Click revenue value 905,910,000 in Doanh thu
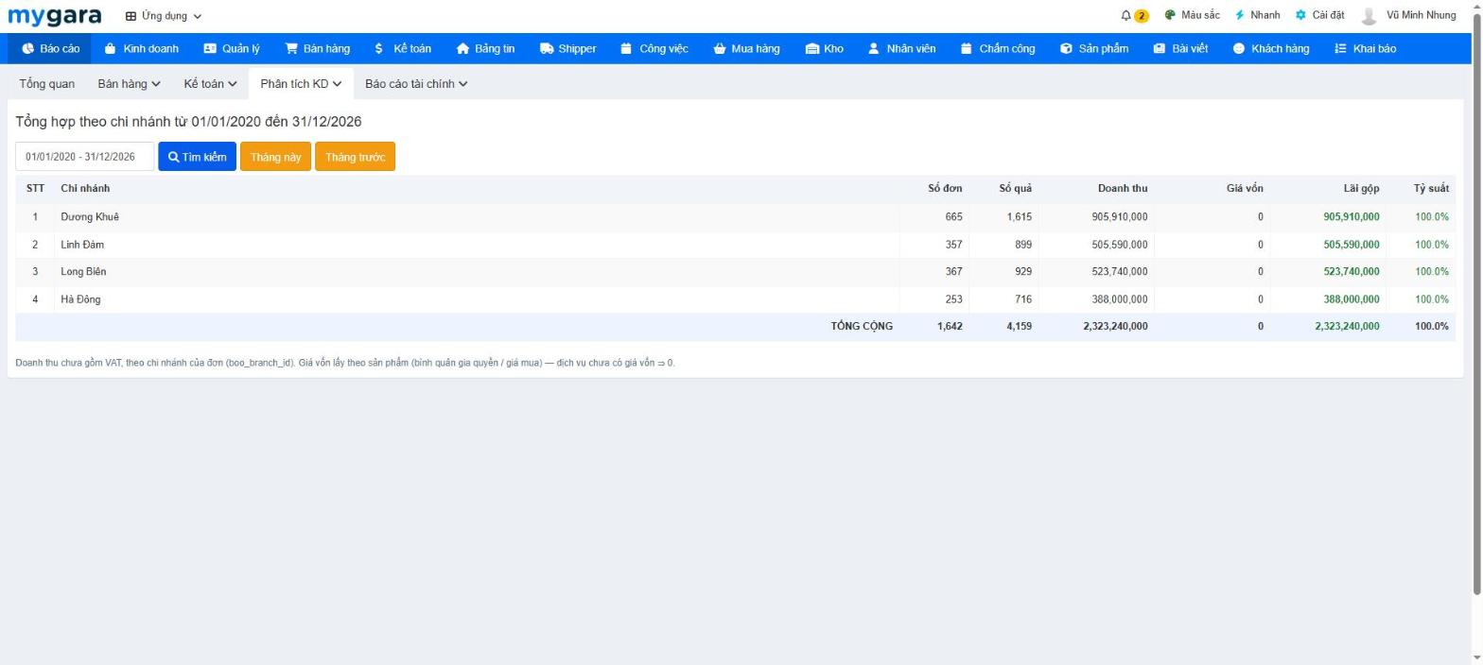The width and height of the screenshot is (1483, 665). point(1120,216)
